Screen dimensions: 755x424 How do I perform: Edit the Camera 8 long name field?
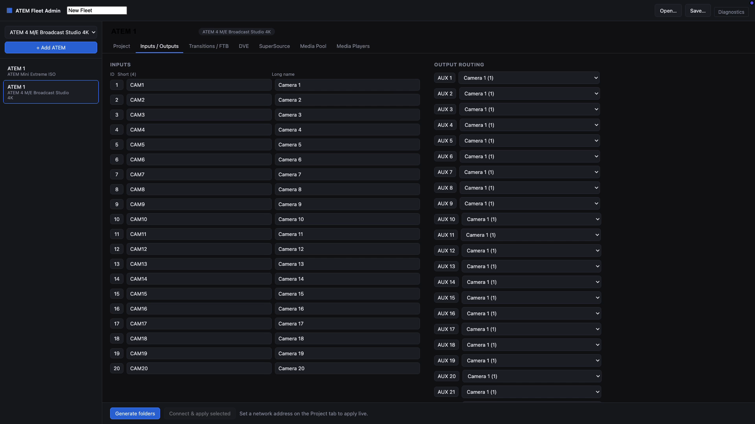(347, 189)
